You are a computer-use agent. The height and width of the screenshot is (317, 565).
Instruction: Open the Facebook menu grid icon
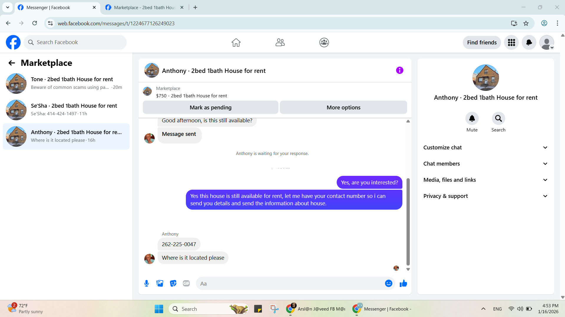(x=511, y=43)
